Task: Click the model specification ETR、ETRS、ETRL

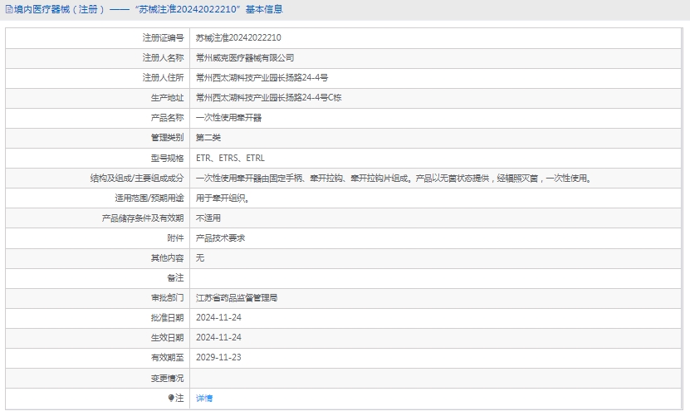Action: coord(231,158)
